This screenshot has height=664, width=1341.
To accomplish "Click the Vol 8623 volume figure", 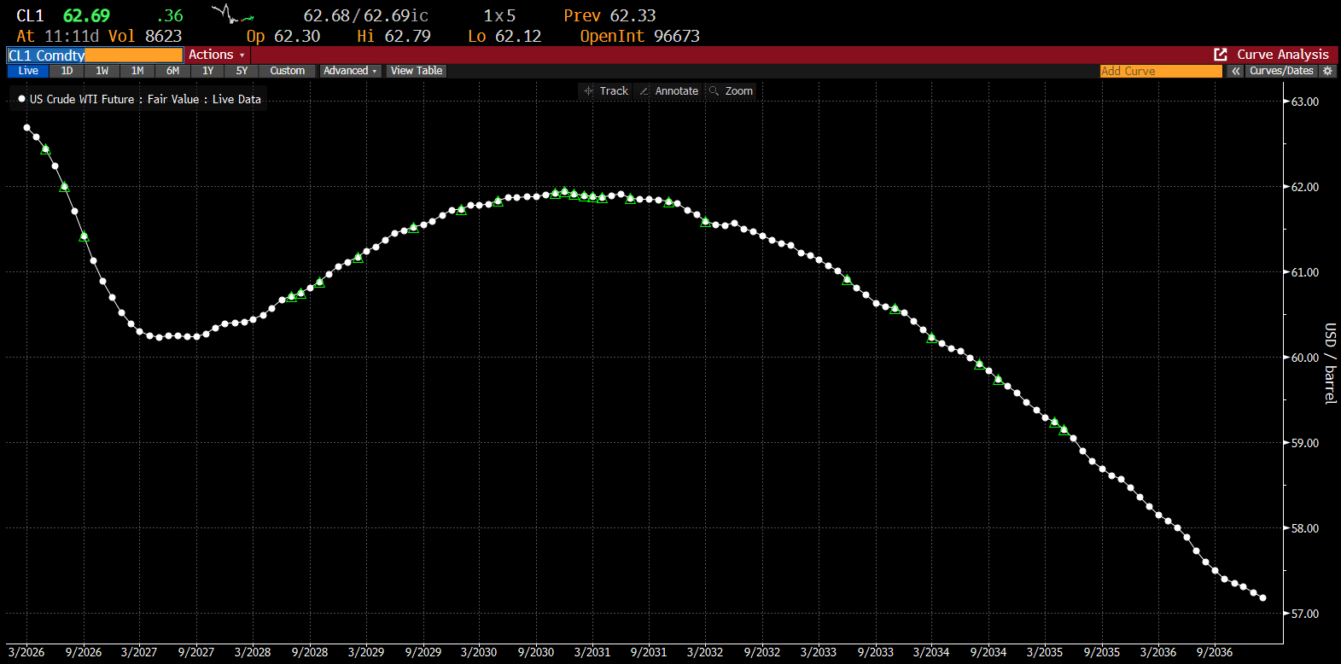I will tap(145, 36).
